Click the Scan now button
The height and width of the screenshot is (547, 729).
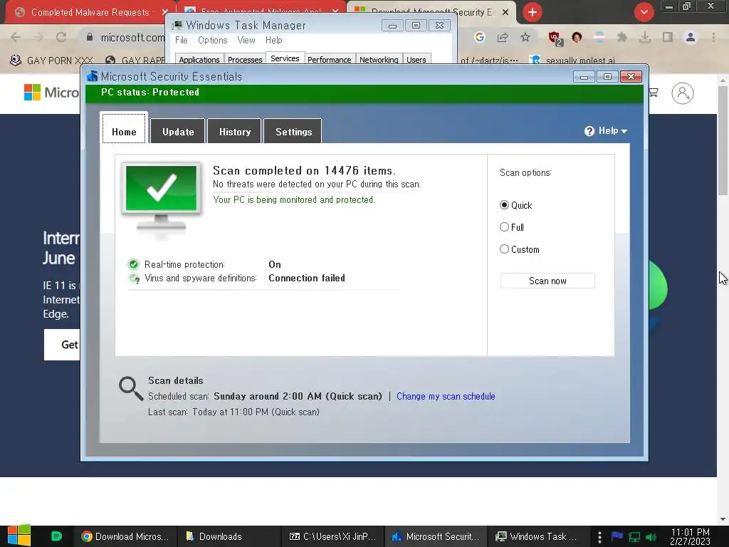tap(547, 281)
